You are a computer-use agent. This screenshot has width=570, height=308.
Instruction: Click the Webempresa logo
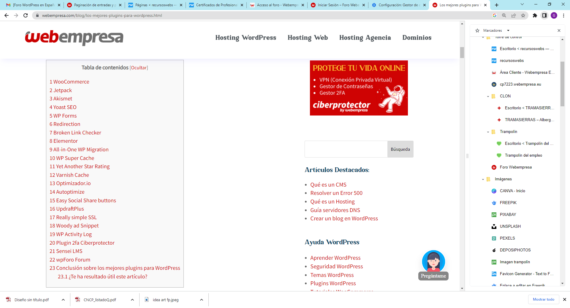tap(74, 38)
